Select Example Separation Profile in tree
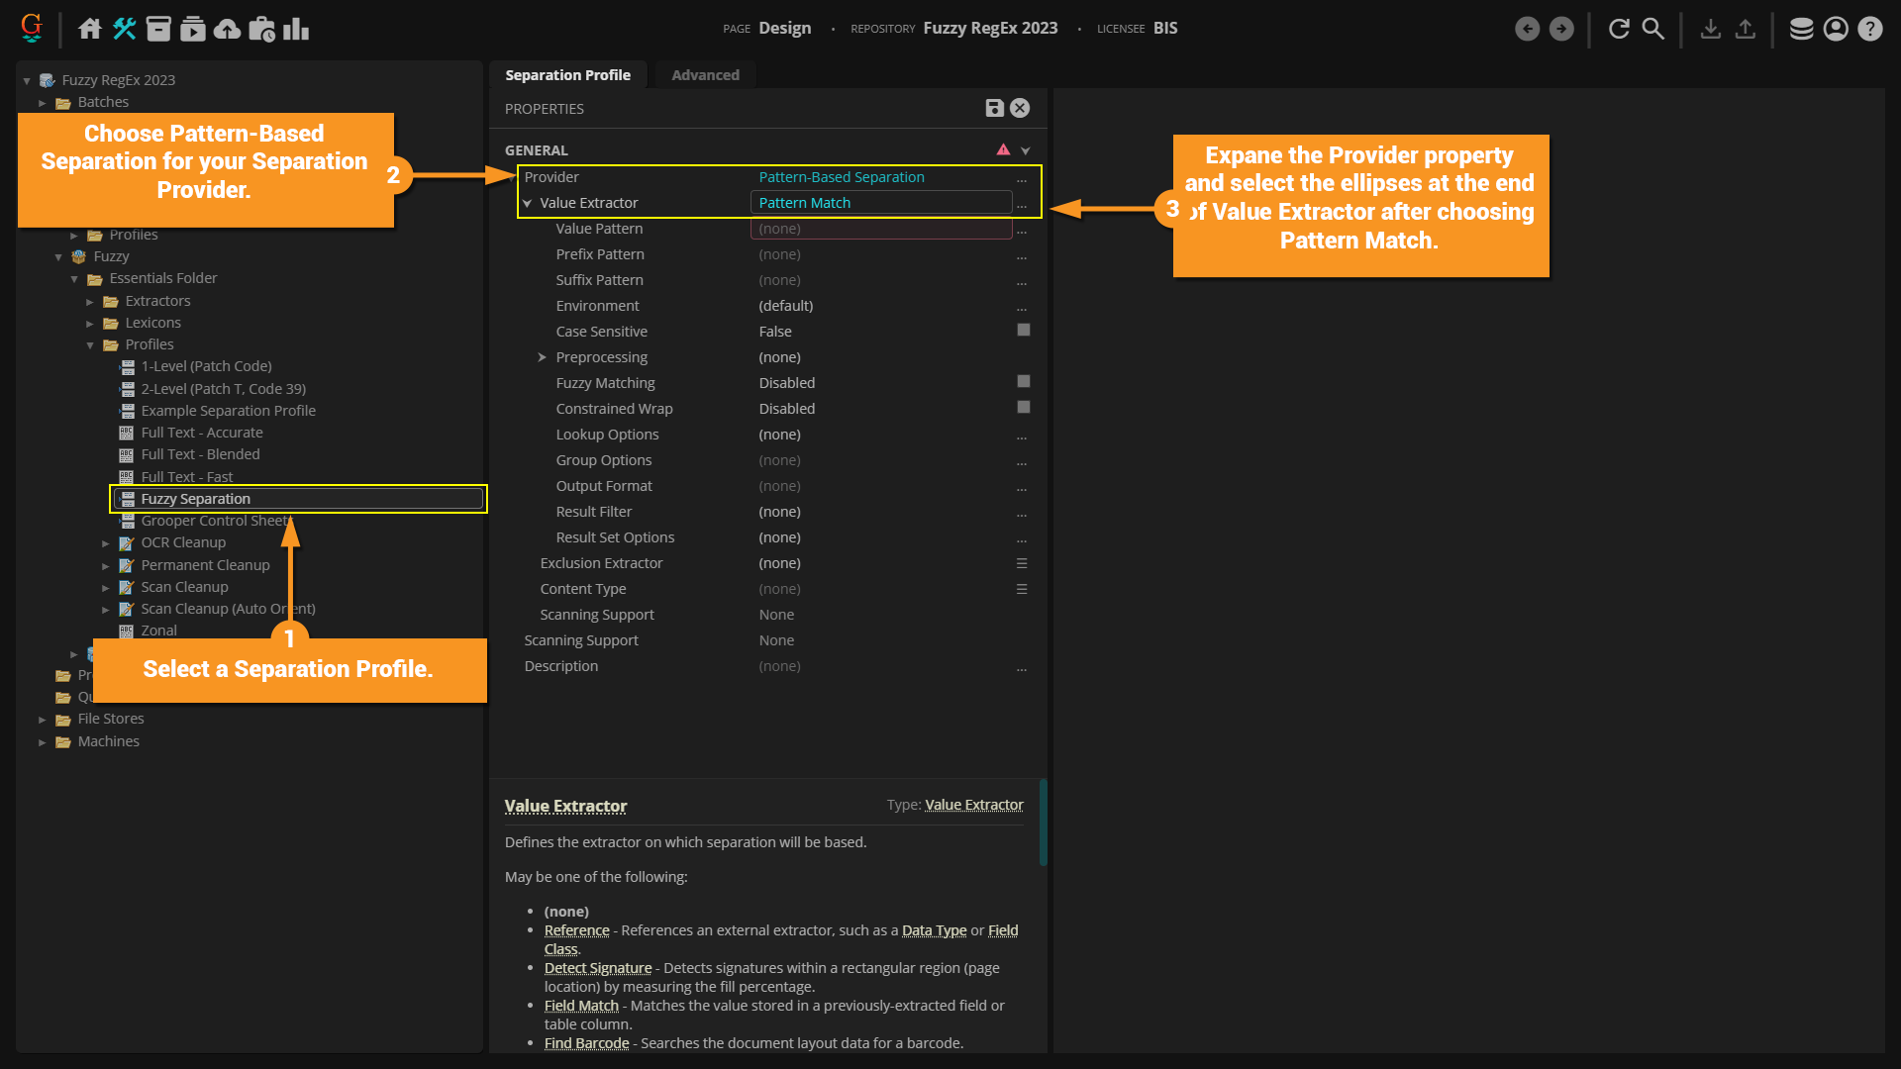The image size is (1901, 1069). [x=228, y=411]
